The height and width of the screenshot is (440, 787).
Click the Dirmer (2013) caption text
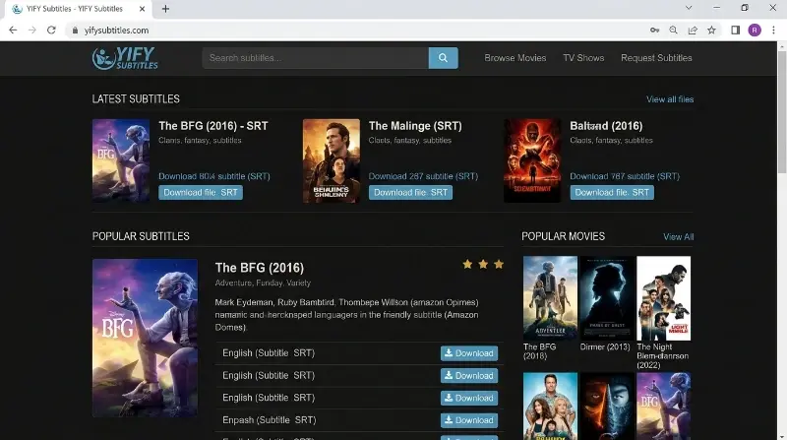605,346
